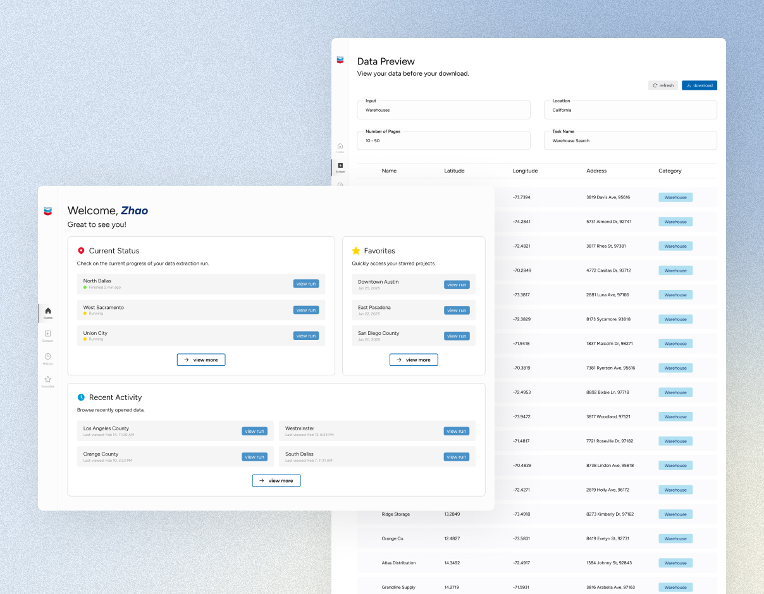Click the clock icon beside Recent Activity

pyautogui.click(x=81, y=397)
